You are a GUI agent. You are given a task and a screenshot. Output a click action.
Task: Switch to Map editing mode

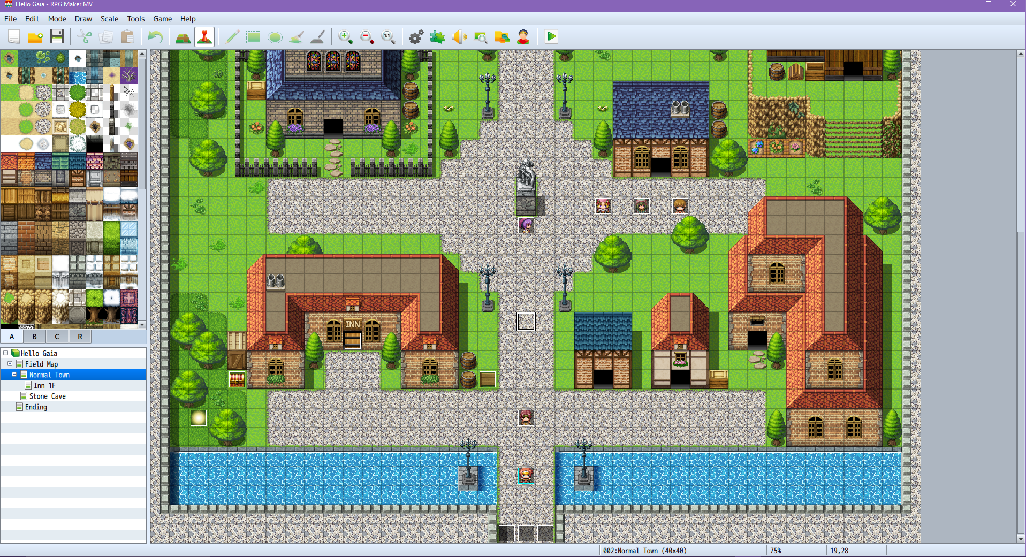(x=183, y=37)
